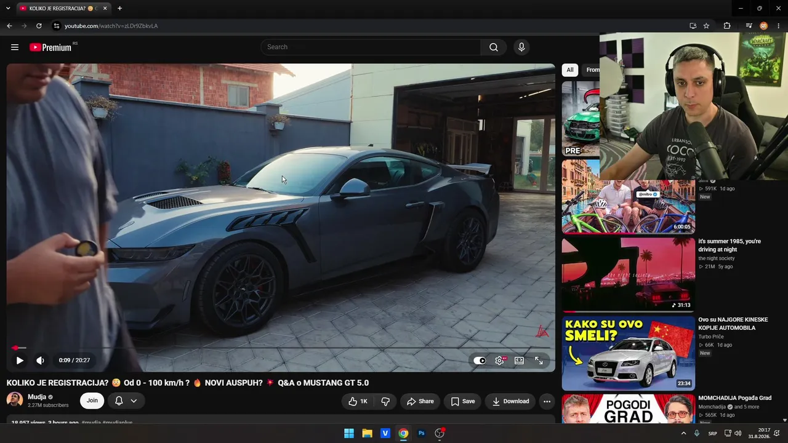Select the KOLIKO JE REGISTRACIJA browser tab
Screen dimensions: 788x443
point(63,9)
